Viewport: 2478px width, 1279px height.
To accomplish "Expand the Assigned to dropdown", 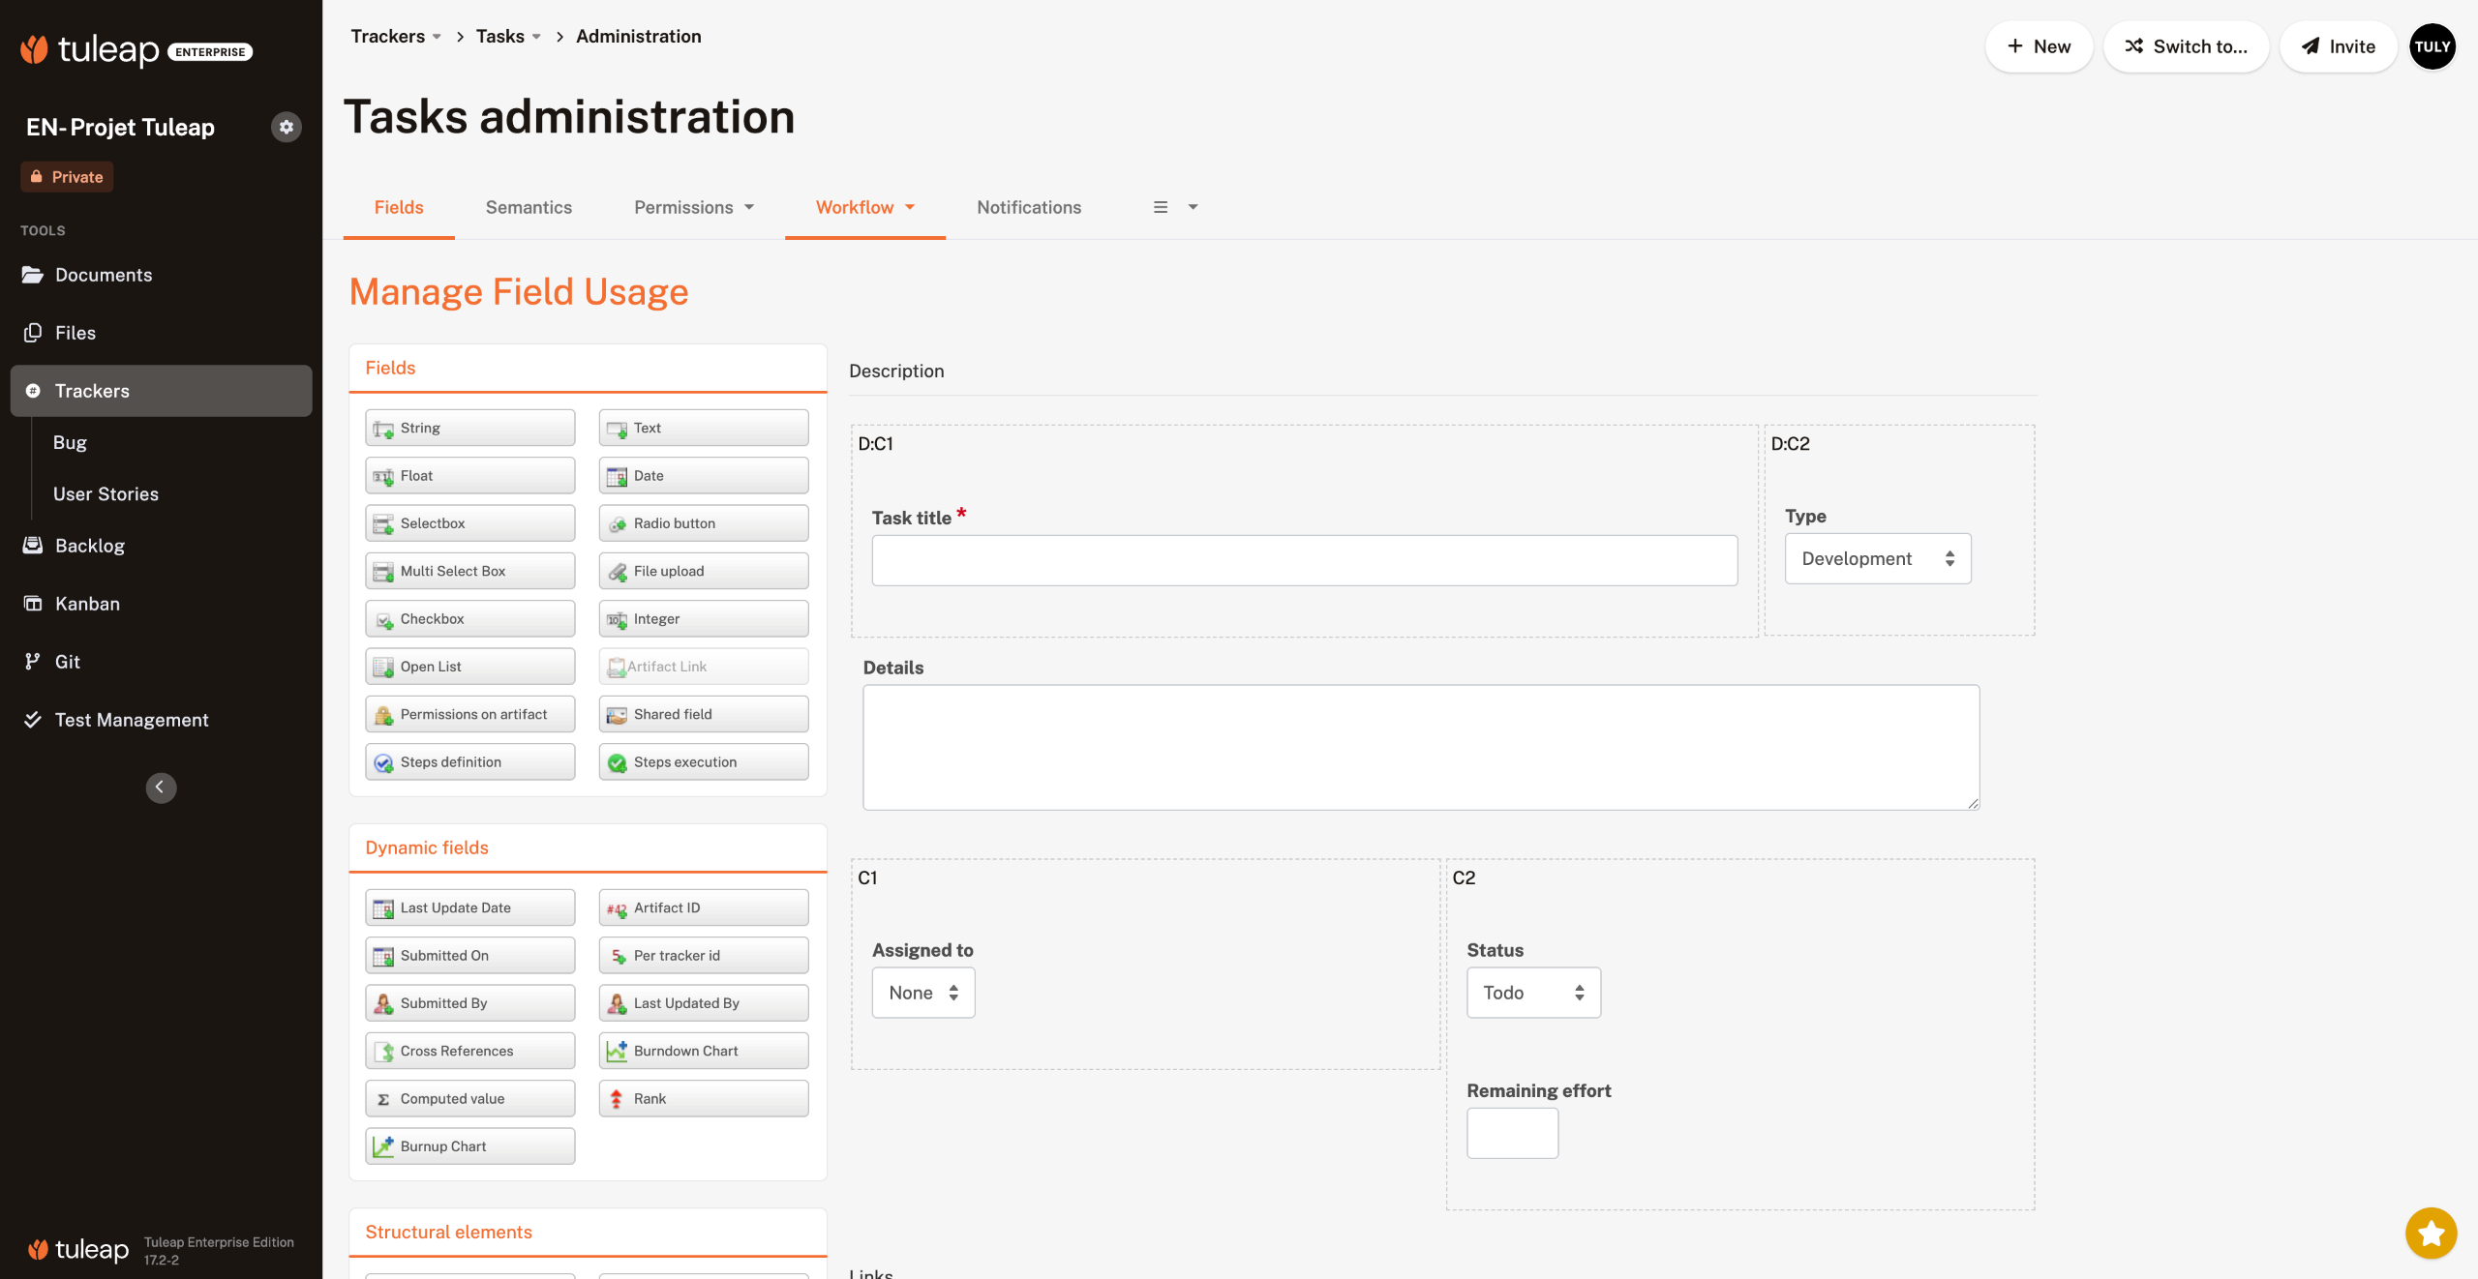I will 922,993.
